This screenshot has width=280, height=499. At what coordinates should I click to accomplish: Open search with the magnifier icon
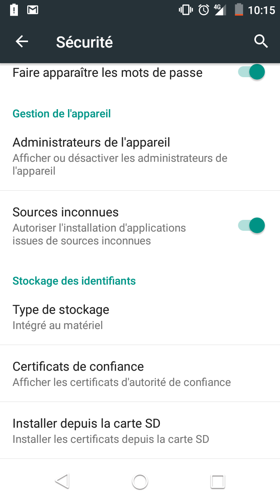pyautogui.click(x=261, y=41)
